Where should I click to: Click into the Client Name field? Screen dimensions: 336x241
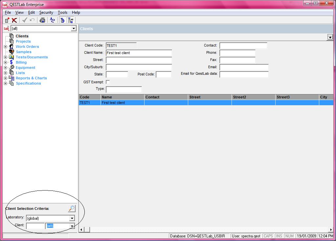point(139,53)
